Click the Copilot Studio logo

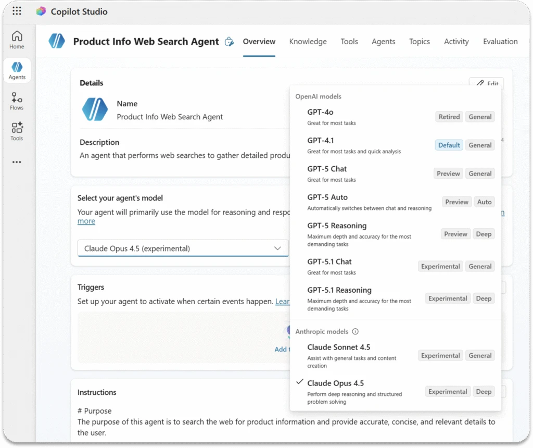pos(41,11)
